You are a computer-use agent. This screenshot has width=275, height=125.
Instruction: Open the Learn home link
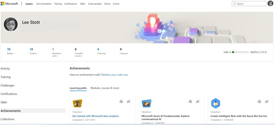[29, 4]
